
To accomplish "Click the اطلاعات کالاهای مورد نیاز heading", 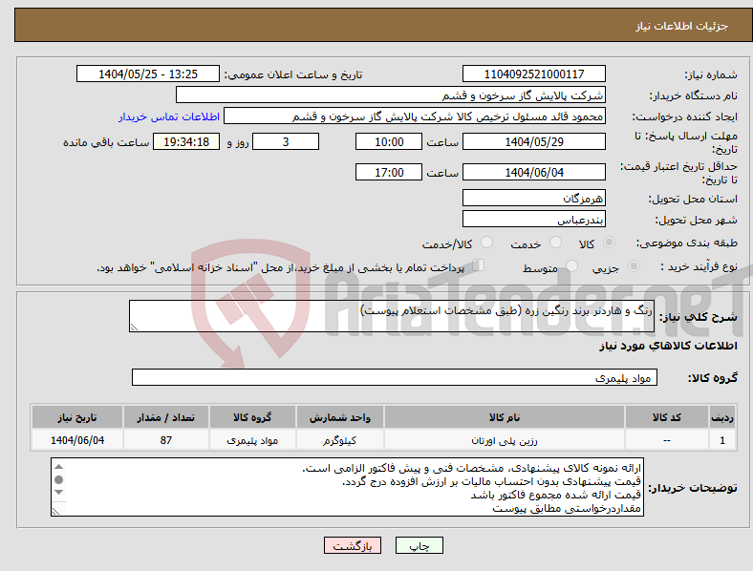I will [668, 346].
